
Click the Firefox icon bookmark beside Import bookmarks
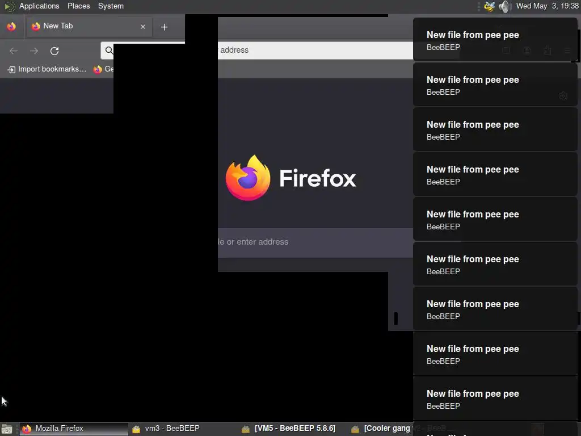pyautogui.click(x=98, y=69)
